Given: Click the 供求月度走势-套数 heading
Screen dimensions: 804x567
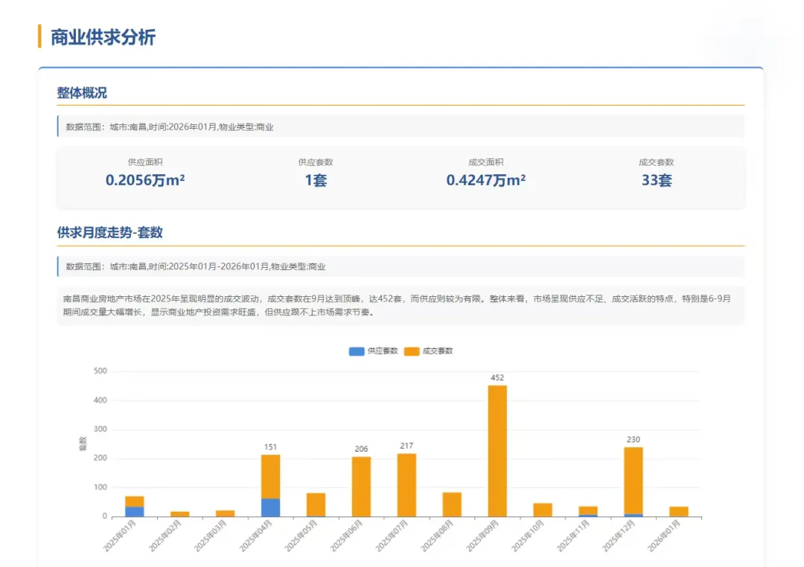Looking at the screenshot, I should 109,232.
